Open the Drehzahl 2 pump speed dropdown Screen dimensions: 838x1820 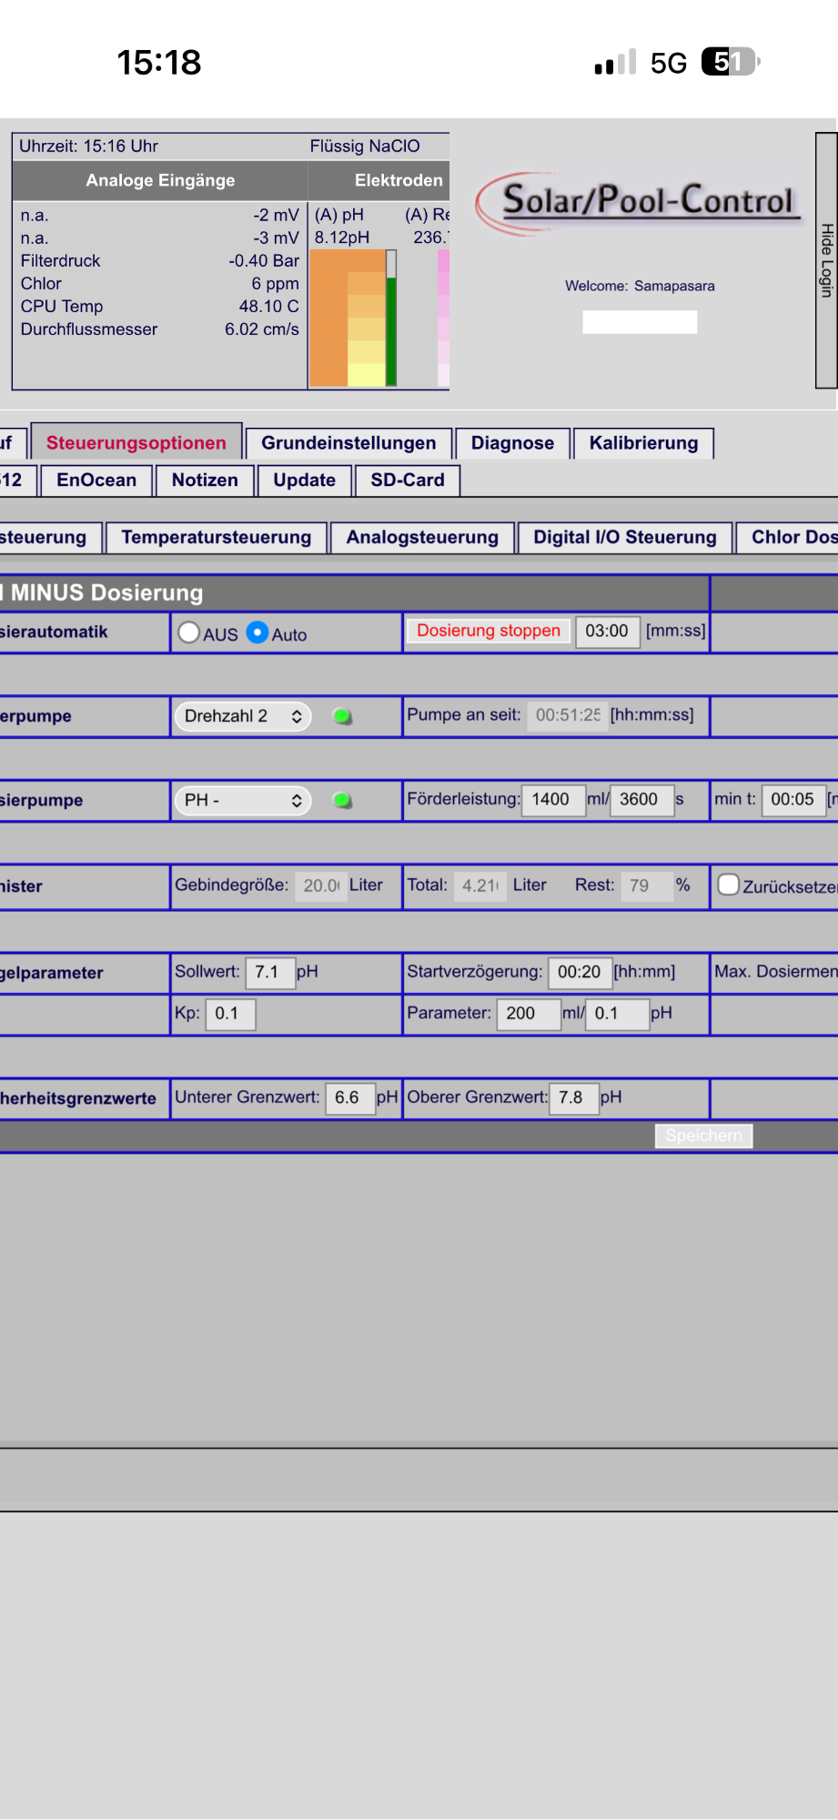point(243,716)
